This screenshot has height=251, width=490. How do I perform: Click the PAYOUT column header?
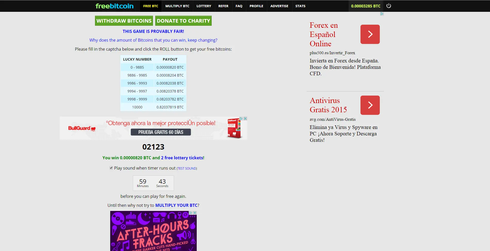[x=170, y=59]
